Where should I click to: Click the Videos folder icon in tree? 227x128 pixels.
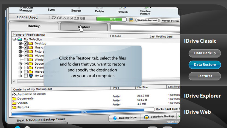[x=31, y=55]
